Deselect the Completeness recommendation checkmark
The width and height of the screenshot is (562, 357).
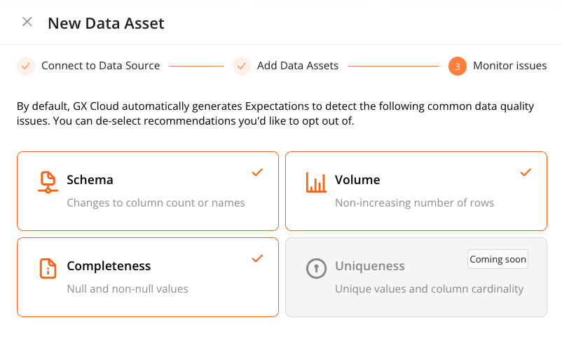[x=257, y=258]
